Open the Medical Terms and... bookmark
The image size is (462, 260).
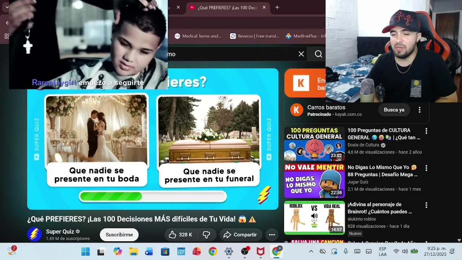(x=198, y=36)
